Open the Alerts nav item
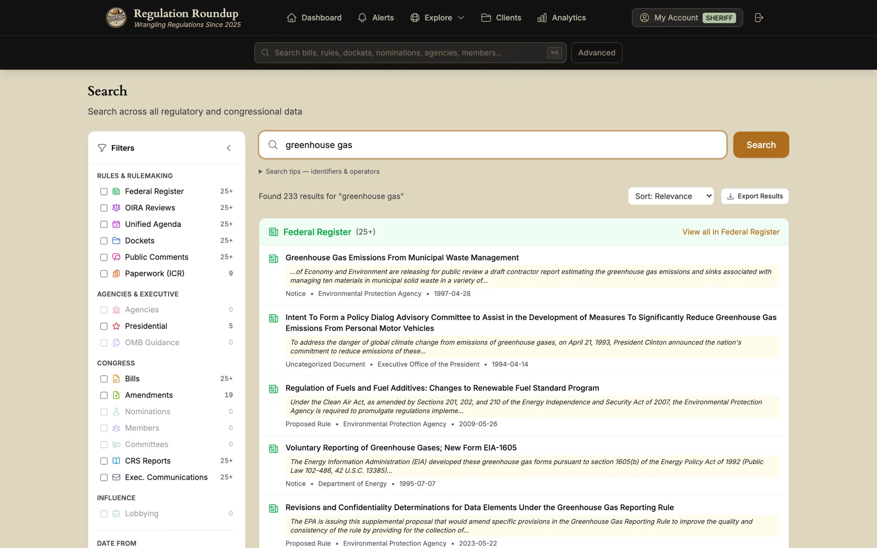This screenshot has height=548, width=877. pos(376,18)
